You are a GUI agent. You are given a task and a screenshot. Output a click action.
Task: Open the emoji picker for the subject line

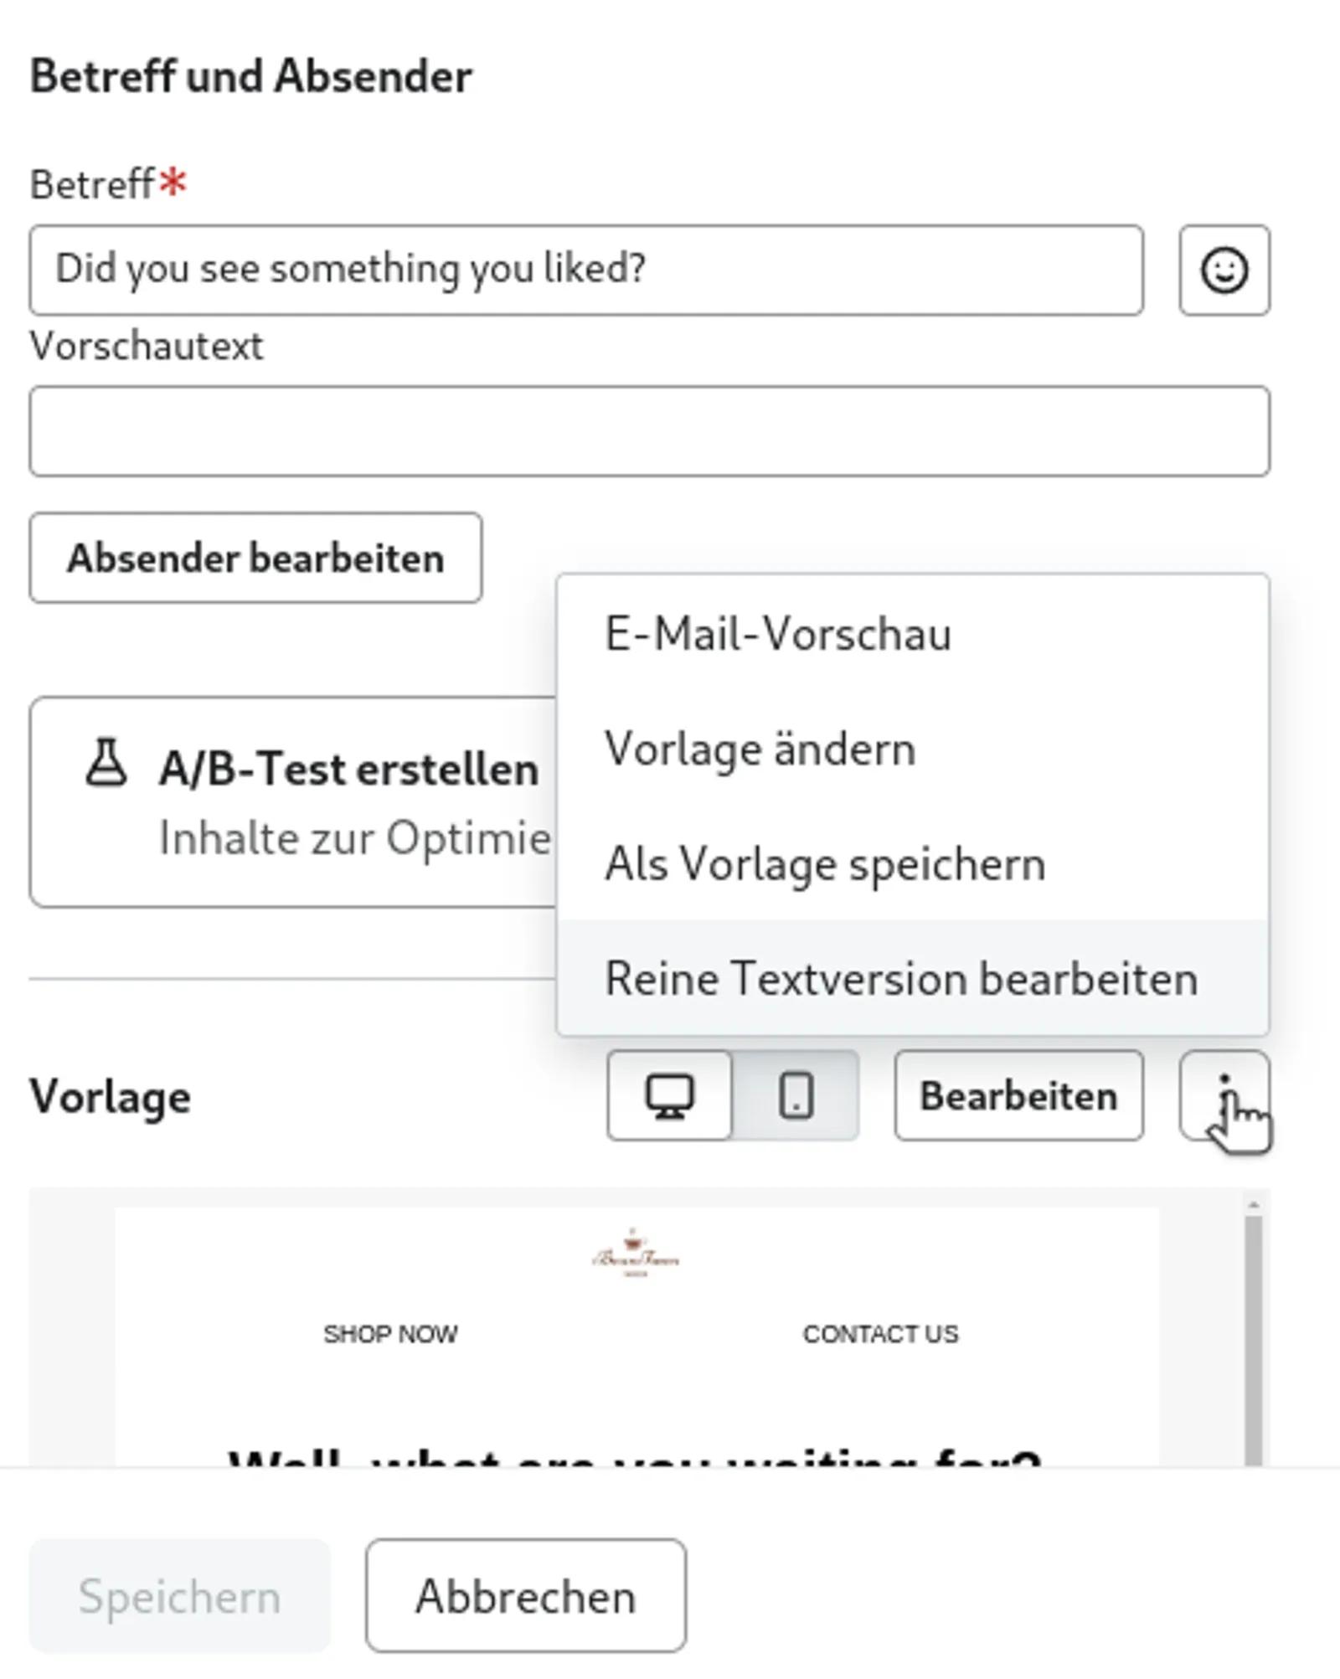[1224, 271]
